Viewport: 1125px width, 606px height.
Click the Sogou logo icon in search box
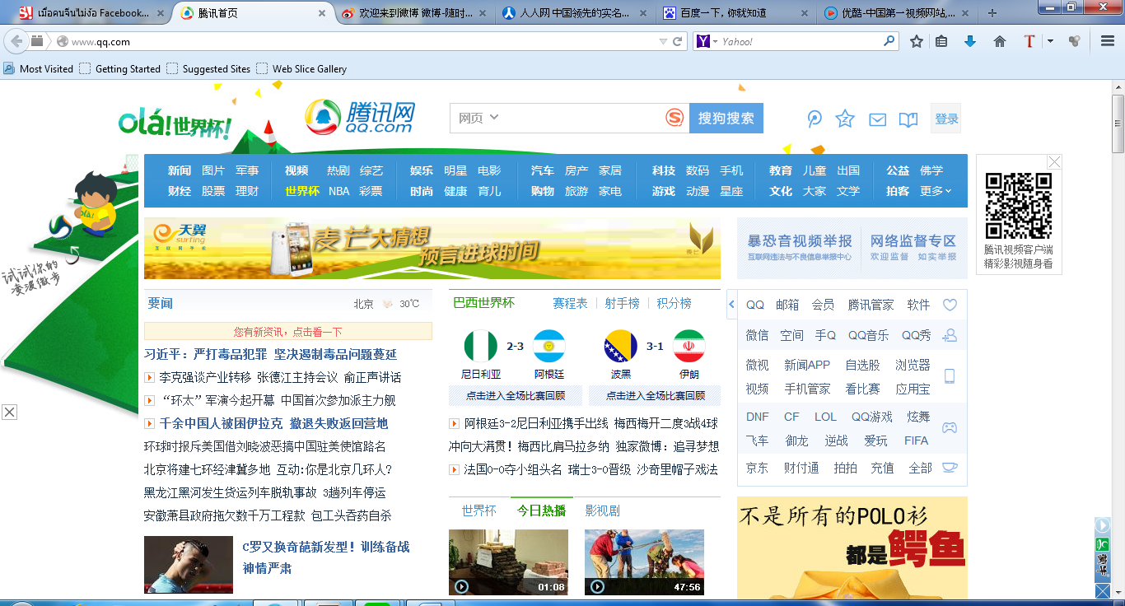[675, 119]
